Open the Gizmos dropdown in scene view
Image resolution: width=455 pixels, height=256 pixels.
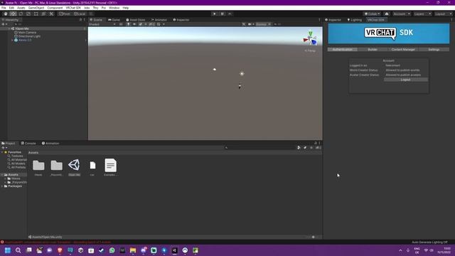(263, 24)
